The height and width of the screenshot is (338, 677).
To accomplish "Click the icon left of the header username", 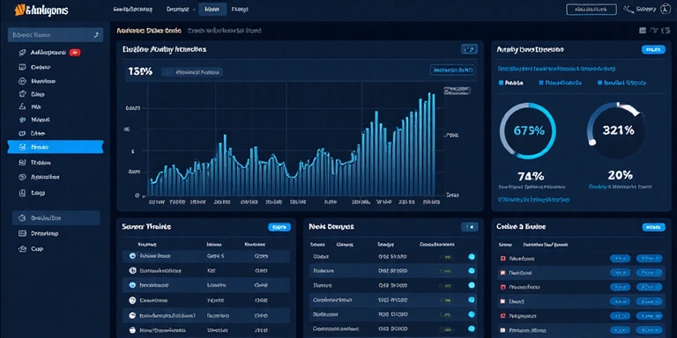I will pos(628,9).
